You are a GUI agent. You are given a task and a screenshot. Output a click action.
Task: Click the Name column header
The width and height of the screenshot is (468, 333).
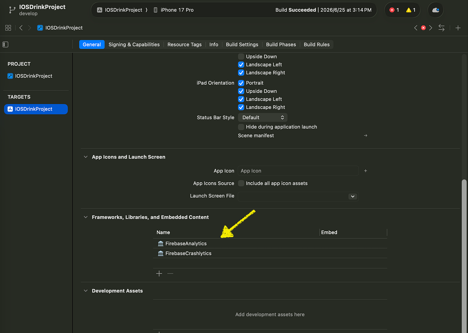pyautogui.click(x=163, y=232)
